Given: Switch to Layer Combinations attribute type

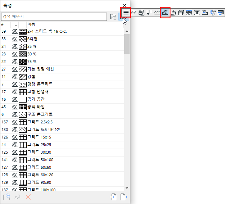Looking at the screenshot, I should coord(141,13).
